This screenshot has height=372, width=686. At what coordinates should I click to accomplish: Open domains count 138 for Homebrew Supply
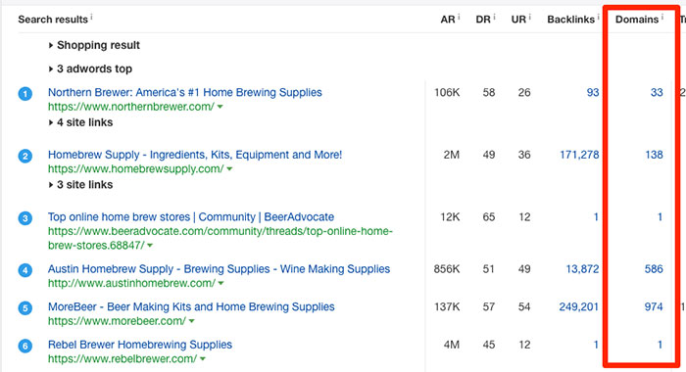tap(654, 155)
